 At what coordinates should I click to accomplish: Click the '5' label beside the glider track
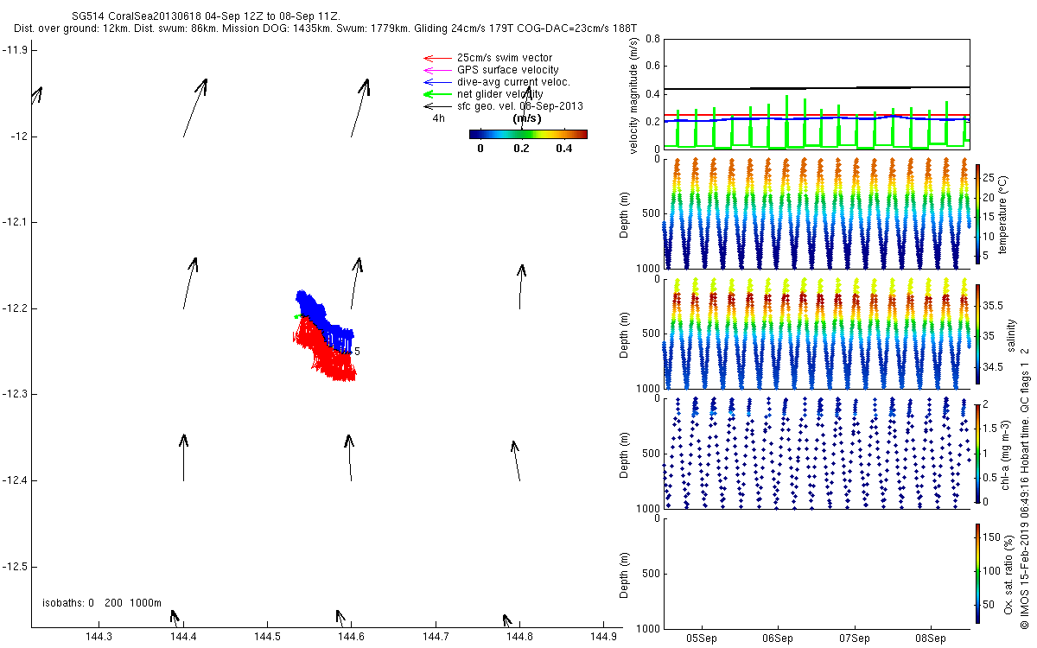point(357,352)
